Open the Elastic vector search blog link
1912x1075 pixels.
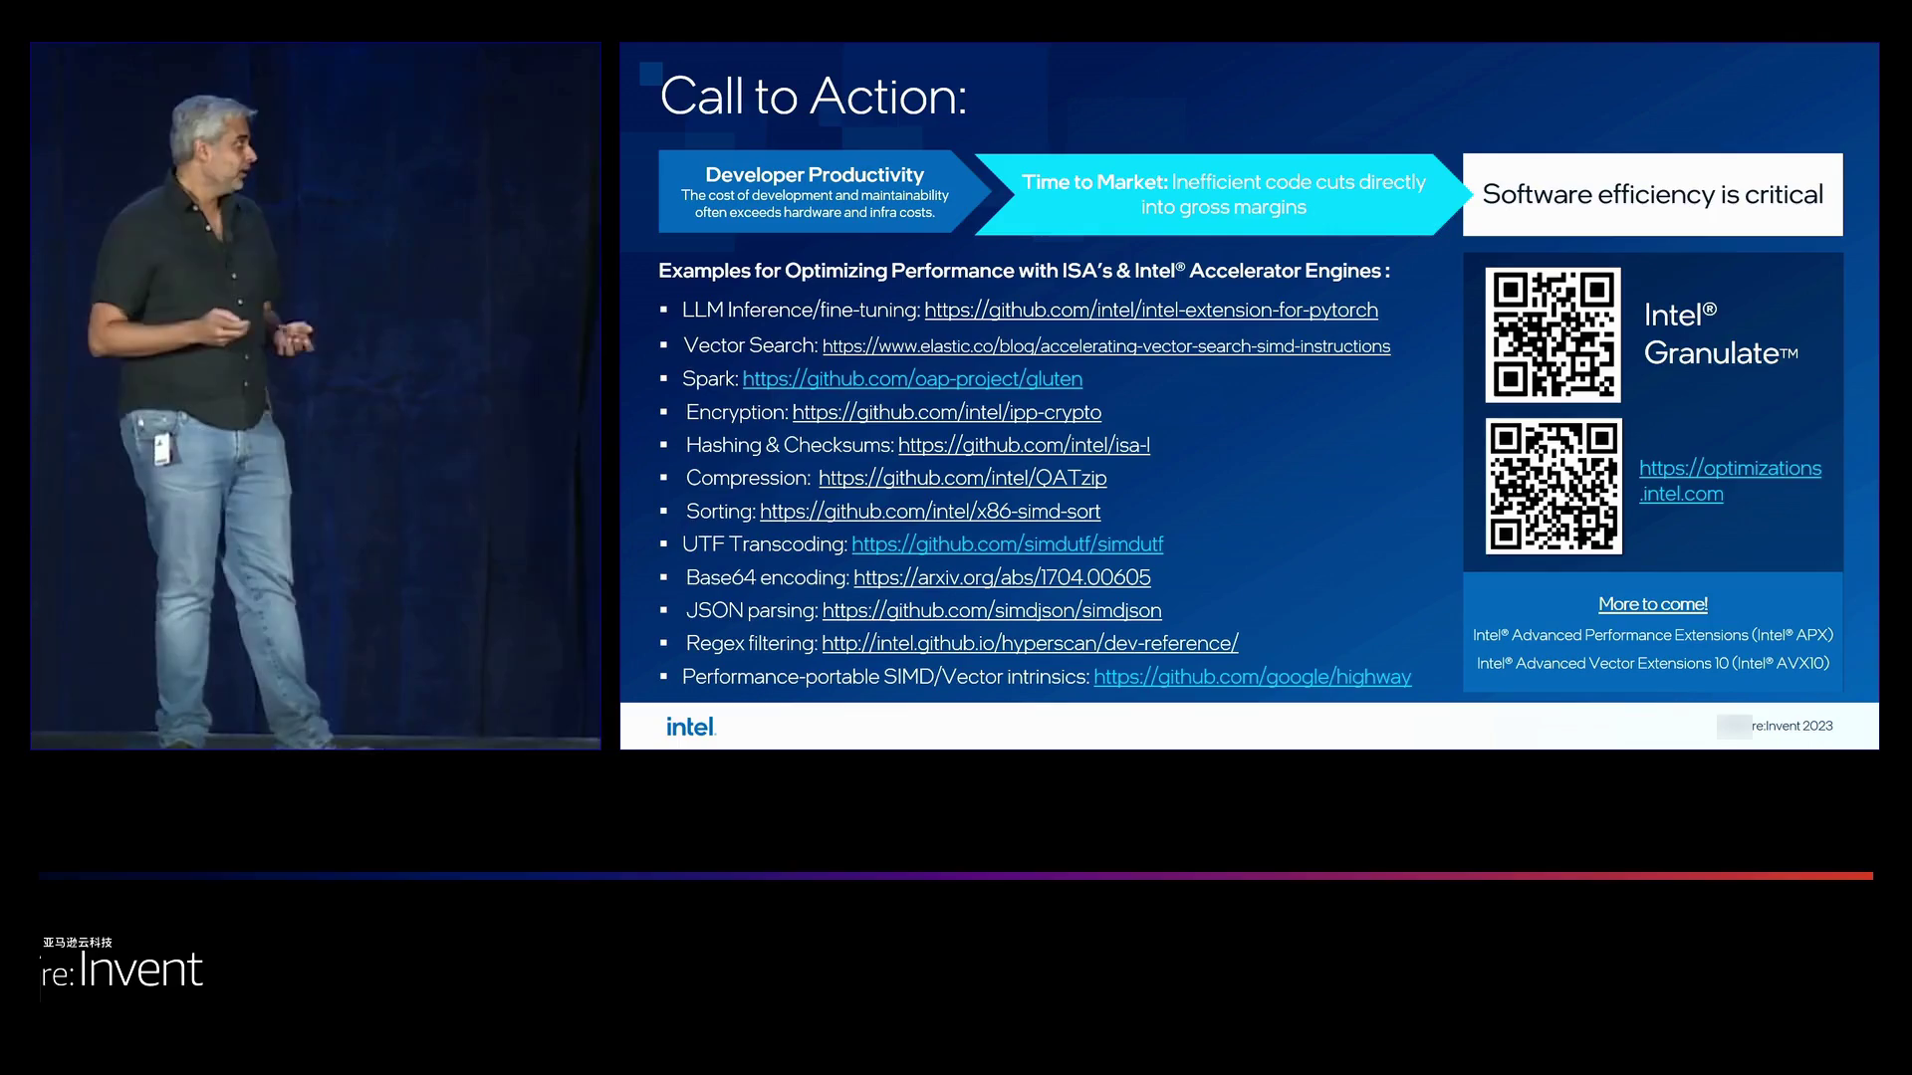[x=1105, y=346]
